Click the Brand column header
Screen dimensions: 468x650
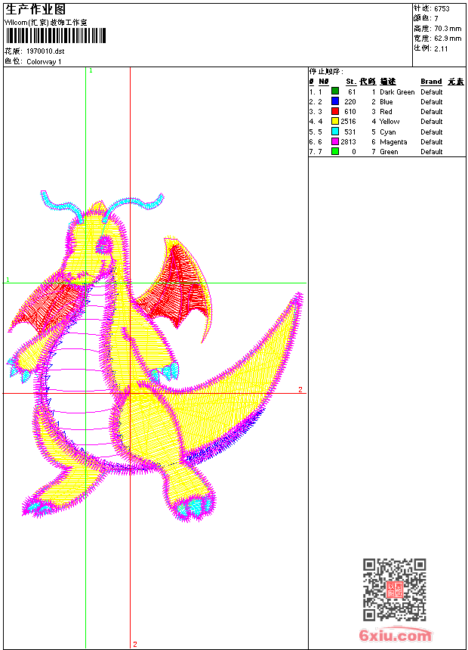click(x=431, y=82)
